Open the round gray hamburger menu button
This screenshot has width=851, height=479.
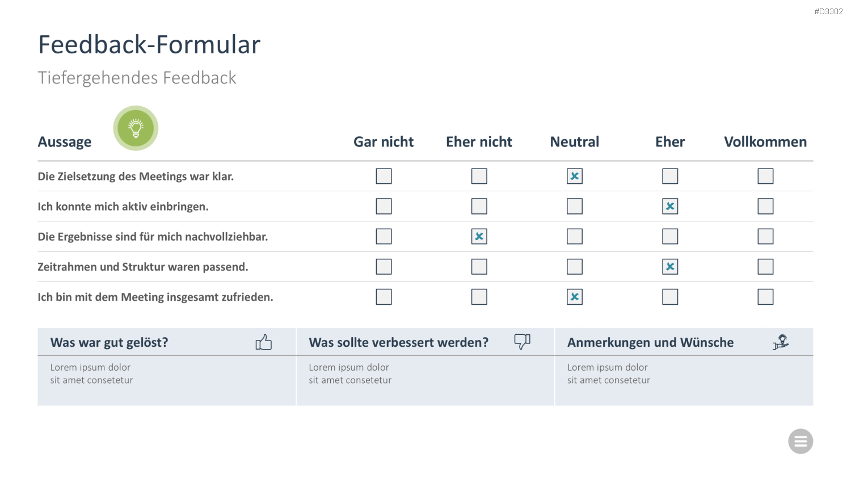point(801,442)
